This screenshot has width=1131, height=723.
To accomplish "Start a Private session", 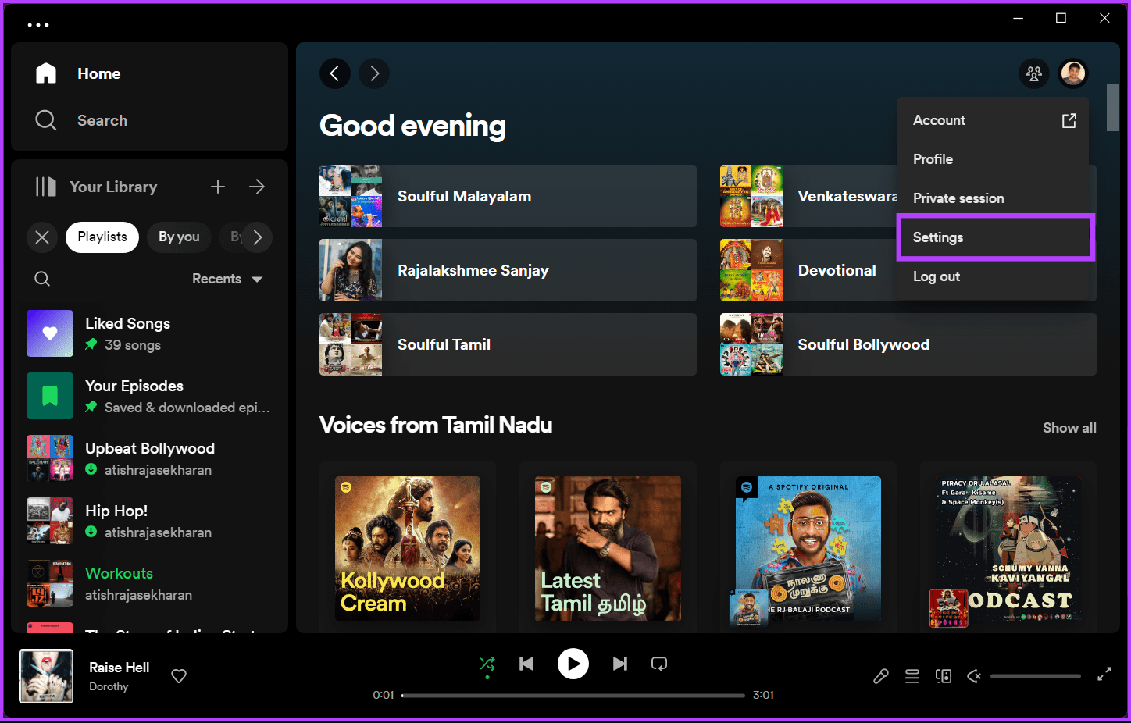I will click(994, 198).
